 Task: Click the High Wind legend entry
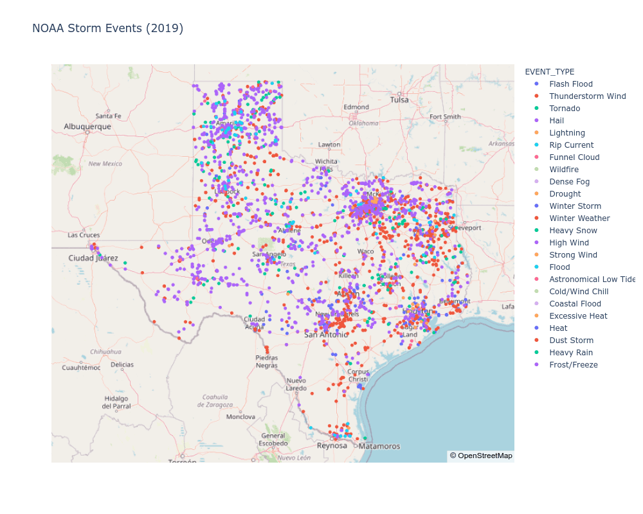(568, 243)
